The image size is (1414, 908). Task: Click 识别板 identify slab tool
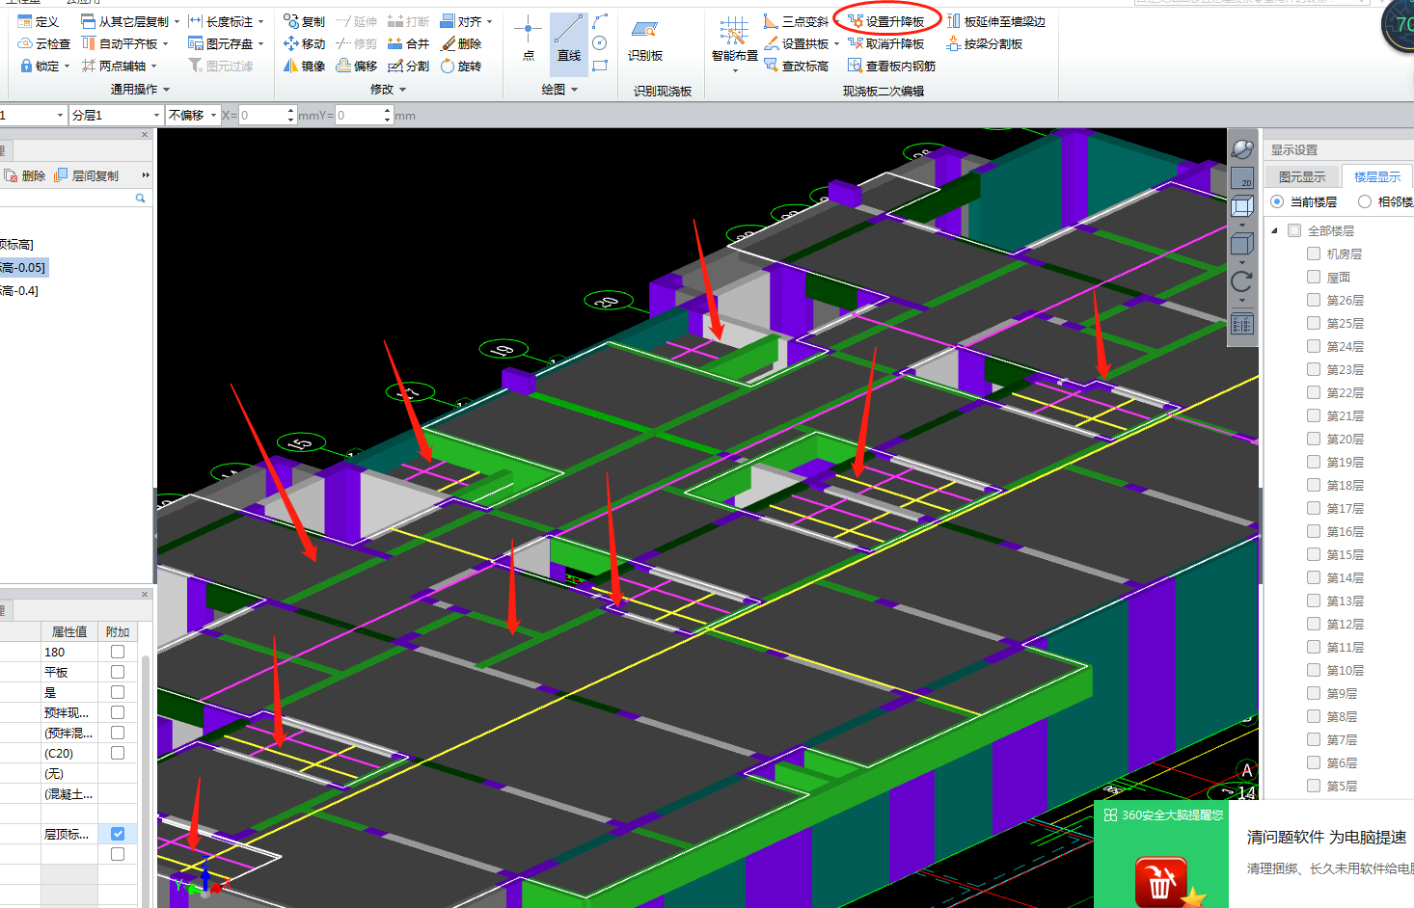coord(645,40)
